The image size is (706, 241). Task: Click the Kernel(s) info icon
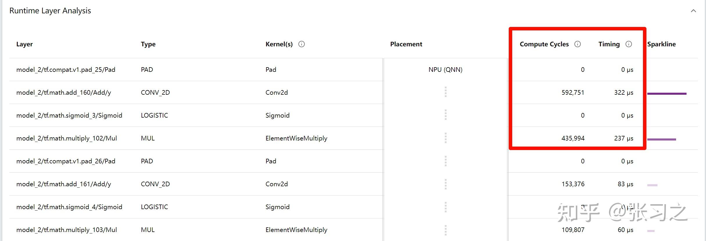click(302, 44)
